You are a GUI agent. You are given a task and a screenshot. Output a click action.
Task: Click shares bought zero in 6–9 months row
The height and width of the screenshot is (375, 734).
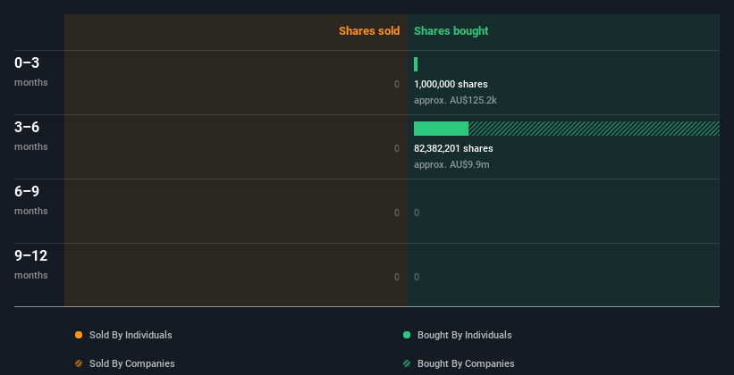coord(417,212)
